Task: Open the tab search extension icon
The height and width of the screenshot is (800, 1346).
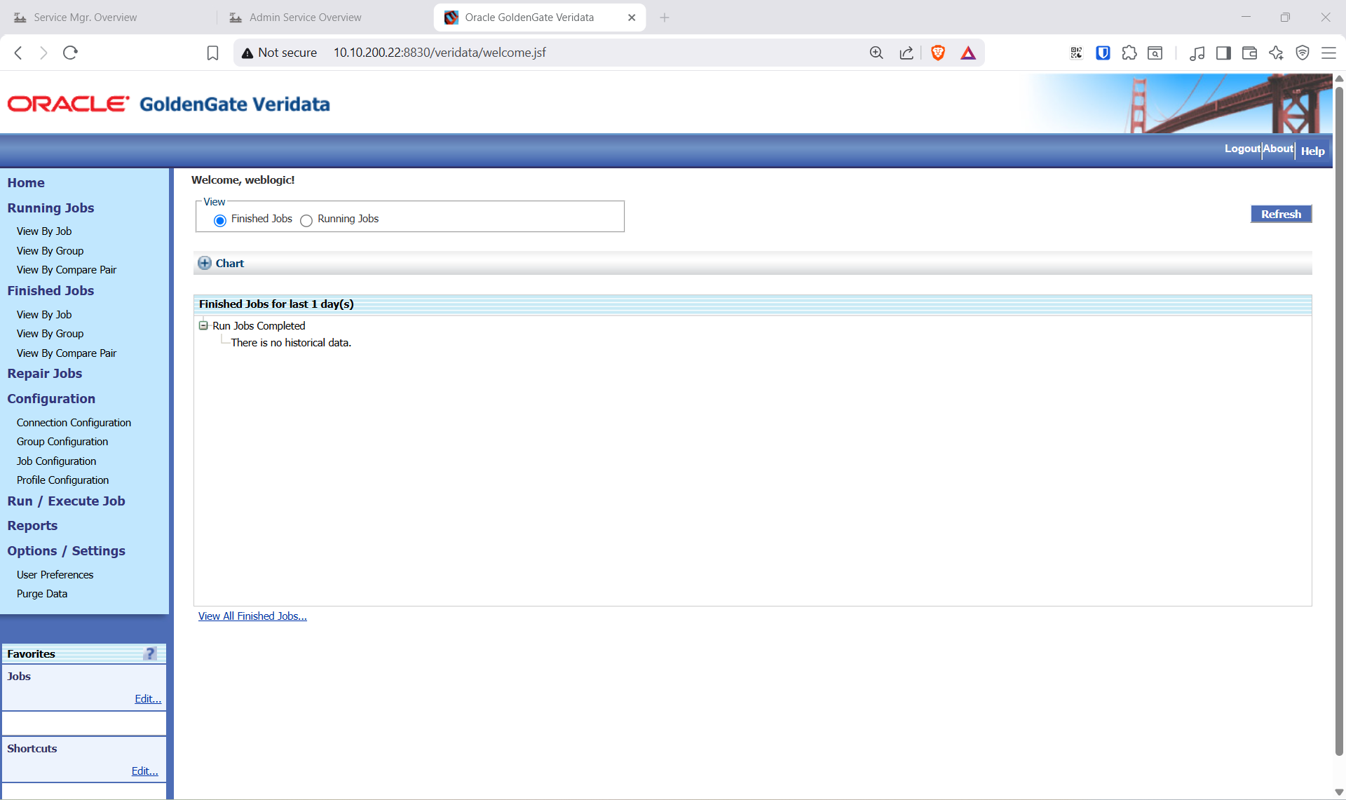Action: pyautogui.click(x=1155, y=53)
